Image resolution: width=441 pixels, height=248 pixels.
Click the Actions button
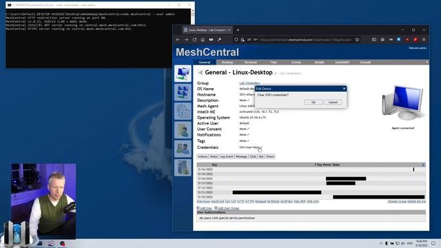[202, 156]
